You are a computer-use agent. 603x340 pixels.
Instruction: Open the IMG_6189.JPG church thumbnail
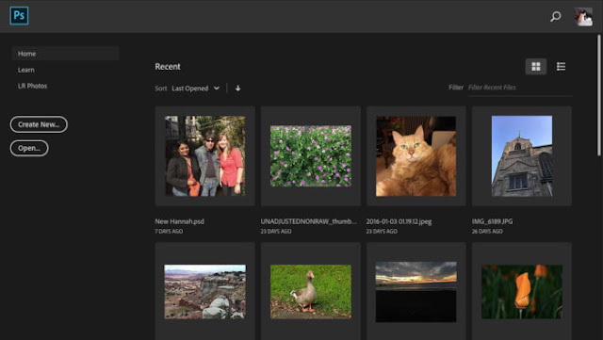pyautogui.click(x=522, y=155)
